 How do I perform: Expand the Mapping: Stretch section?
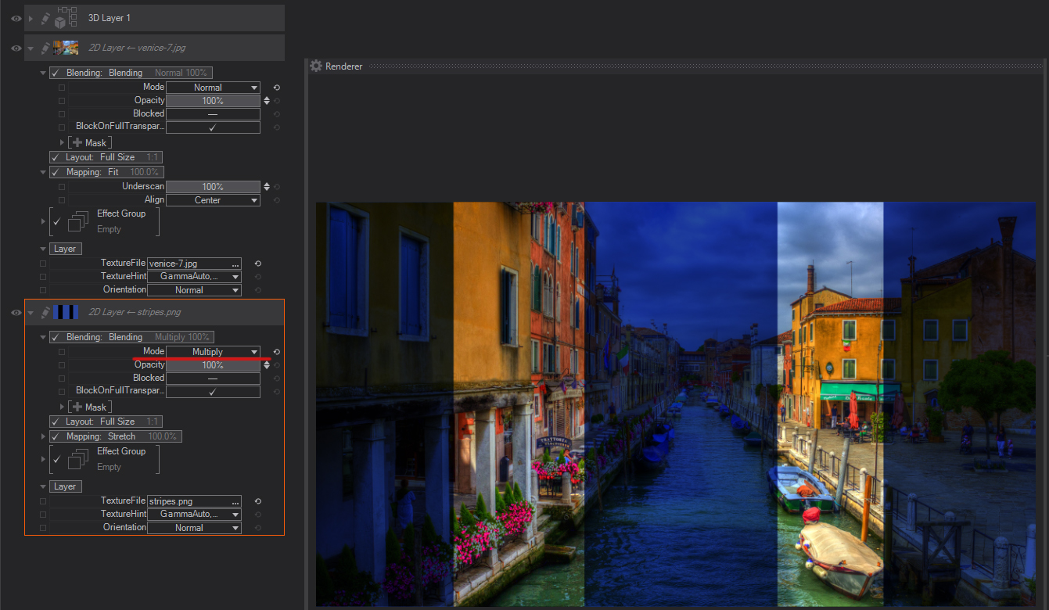click(x=43, y=436)
